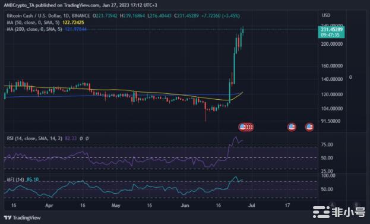This screenshot has height=224, width=370.
Task: Click the open price O223.73942
Action: pyautogui.click(x=105, y=16)
